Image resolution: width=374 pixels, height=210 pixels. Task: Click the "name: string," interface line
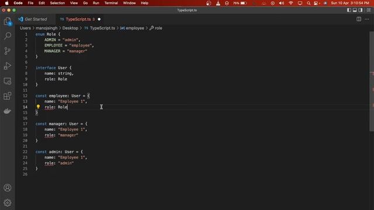[59, 73]
